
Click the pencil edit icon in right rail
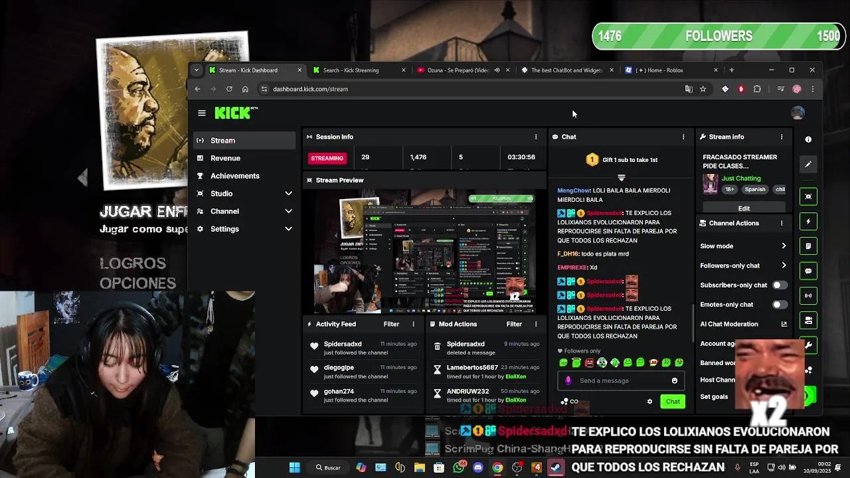808,165
